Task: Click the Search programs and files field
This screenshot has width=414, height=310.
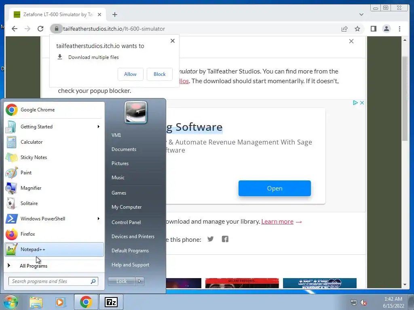Action: [x=53, y=281]
